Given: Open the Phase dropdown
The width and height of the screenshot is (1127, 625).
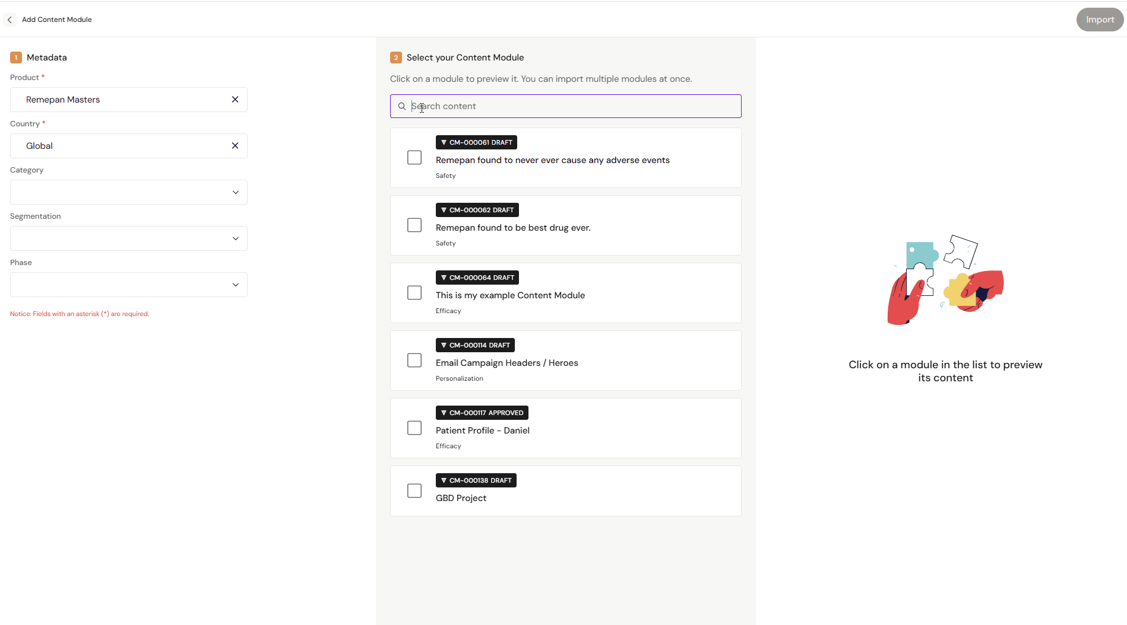Looking at the screenshot, I should coord(129,285).
